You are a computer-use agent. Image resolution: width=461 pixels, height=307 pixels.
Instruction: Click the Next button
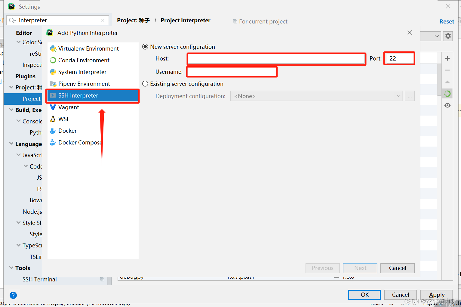coord(360,268)
